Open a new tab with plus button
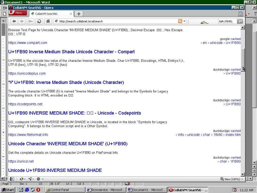Screen dimensions: 257x193 point(79,14)
